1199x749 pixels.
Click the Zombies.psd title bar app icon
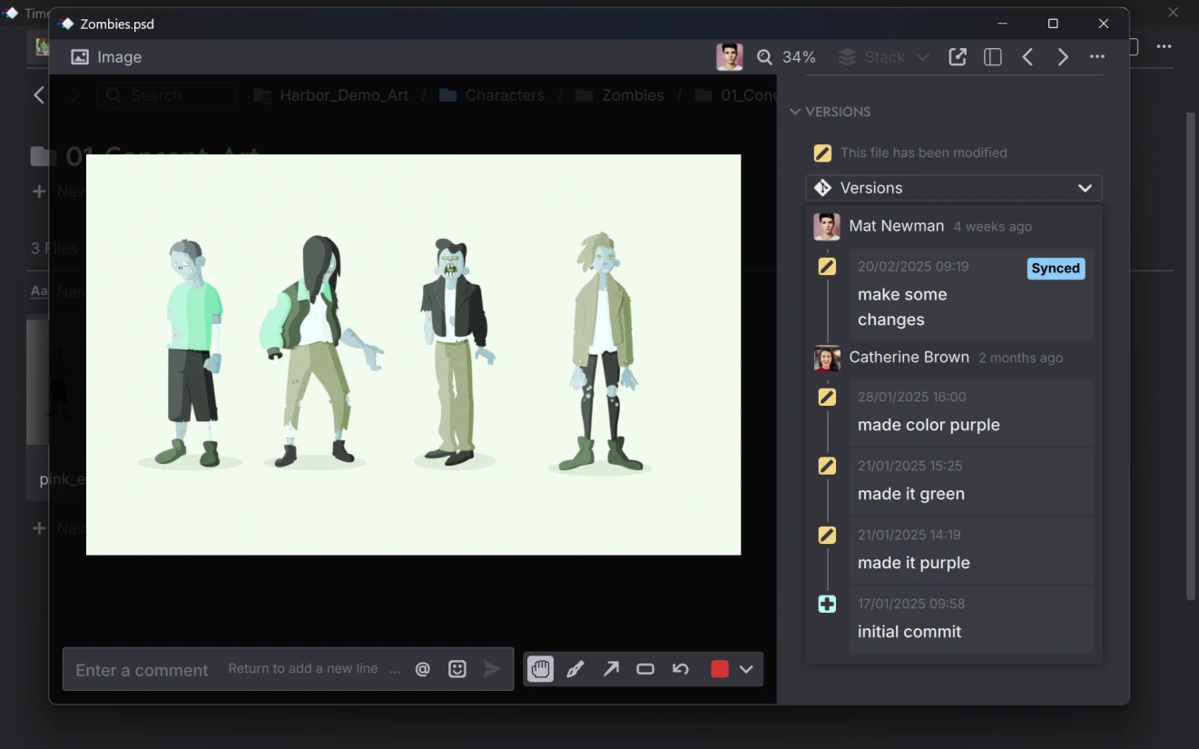click(x=66, y=24)
